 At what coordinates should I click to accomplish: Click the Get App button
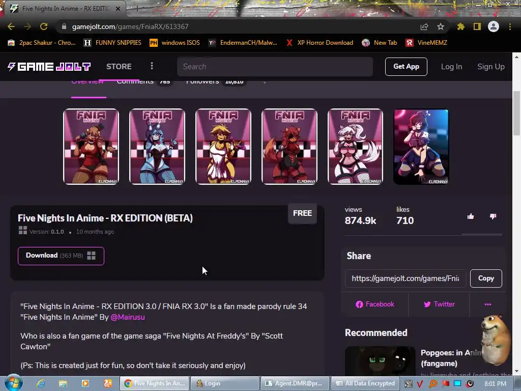point(406,67)
